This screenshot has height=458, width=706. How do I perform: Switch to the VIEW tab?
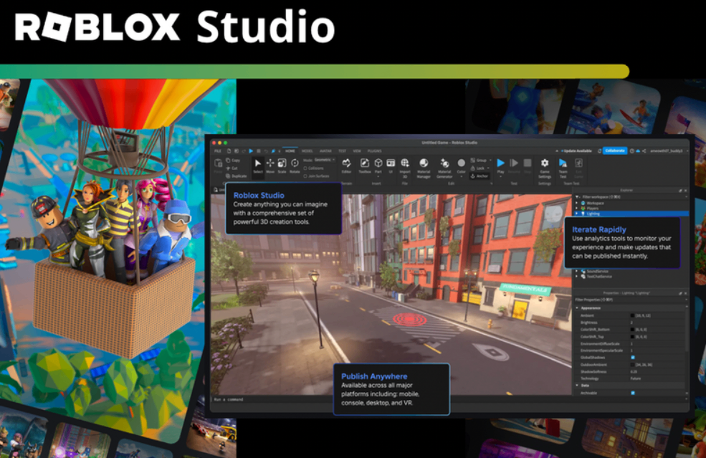(x=357, y=151)
